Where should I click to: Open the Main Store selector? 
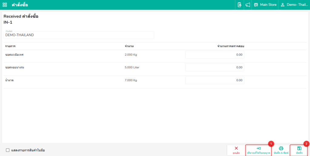(265, 5)
